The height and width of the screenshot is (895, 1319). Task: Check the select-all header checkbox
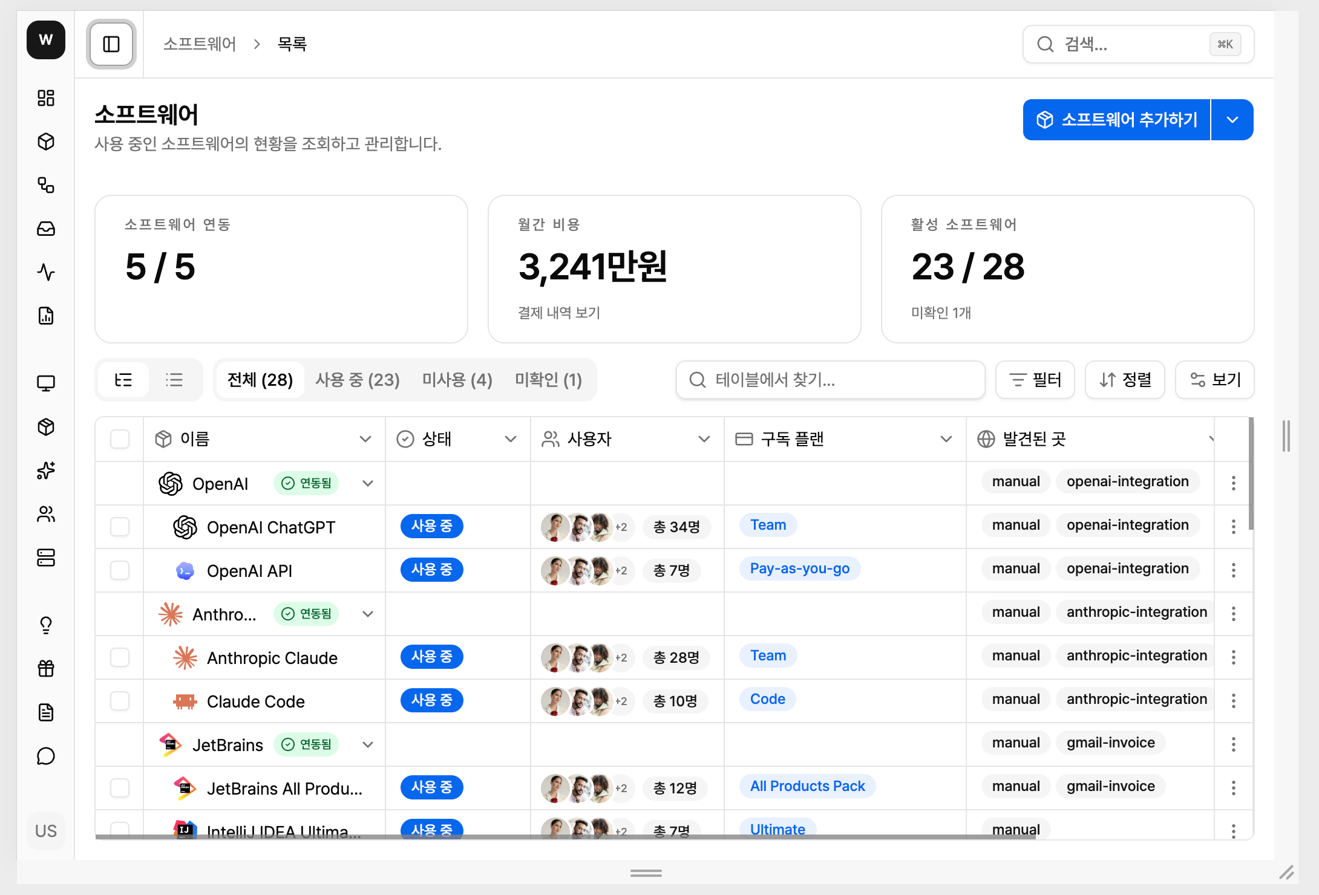120,439
